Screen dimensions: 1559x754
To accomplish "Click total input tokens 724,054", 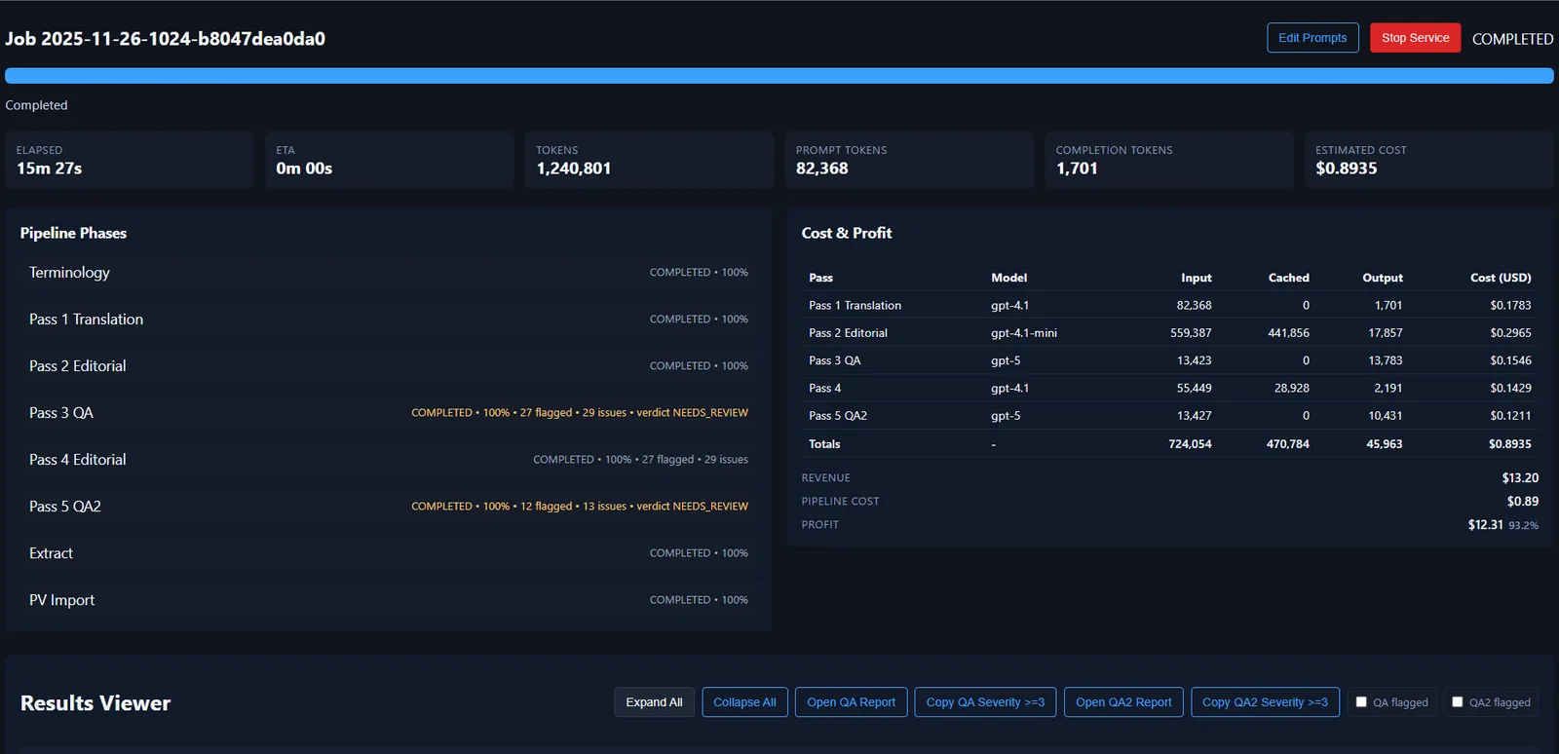I will [1190, 444].
